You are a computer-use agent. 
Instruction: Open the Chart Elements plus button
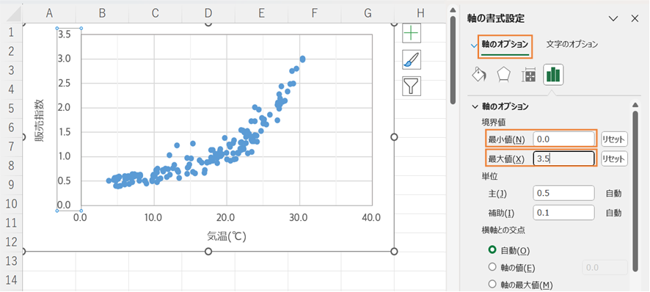click(412, 33)
